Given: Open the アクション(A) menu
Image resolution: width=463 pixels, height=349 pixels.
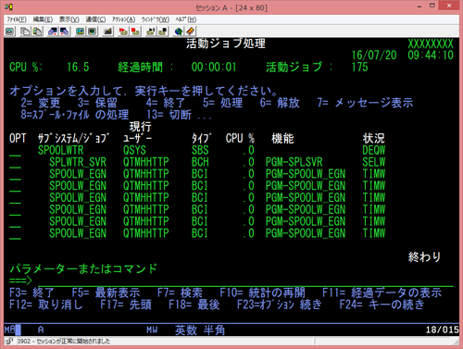Looking at the screenshot, I should coord(123,19).
